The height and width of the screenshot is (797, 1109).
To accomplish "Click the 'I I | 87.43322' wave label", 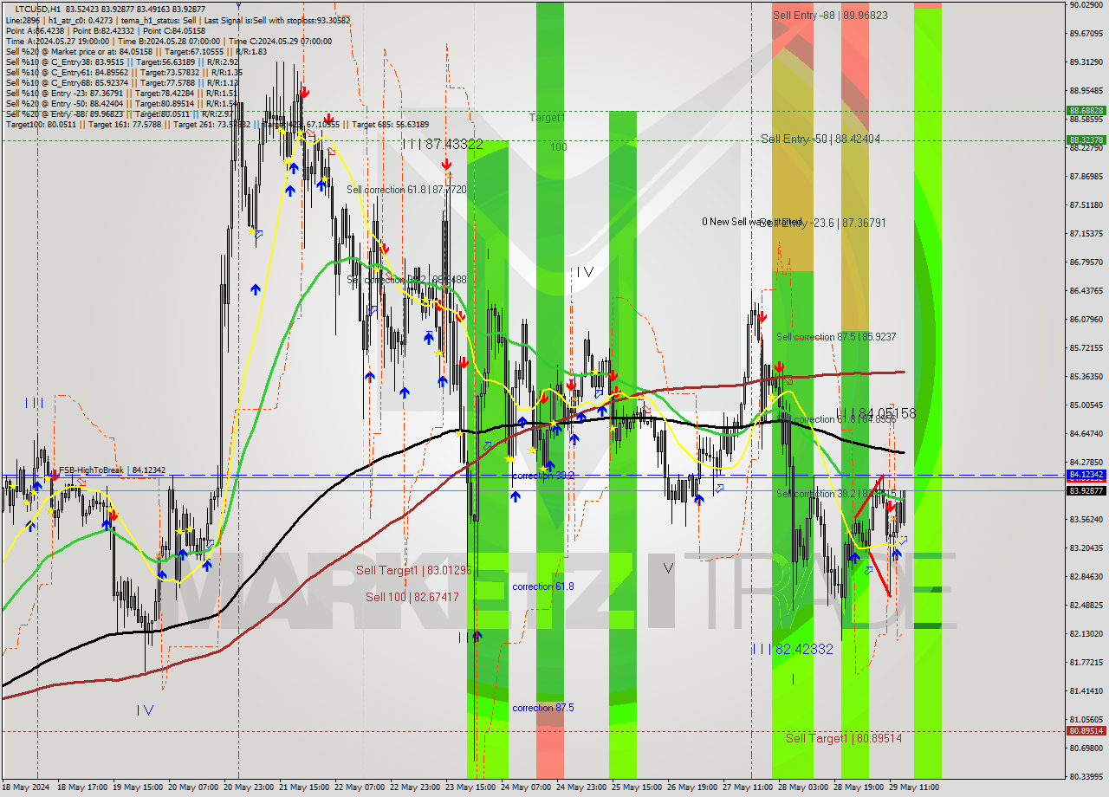I will pyautogui.click(x=443, y=145).
